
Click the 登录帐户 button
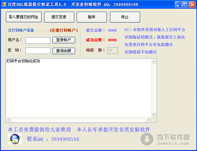coord(64,40)
